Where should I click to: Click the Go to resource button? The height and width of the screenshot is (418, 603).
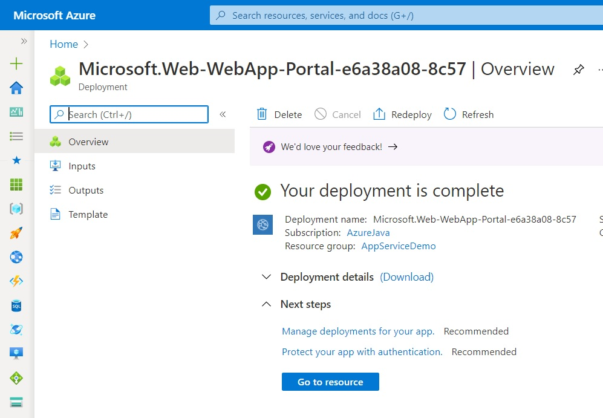tap(330, 382)
